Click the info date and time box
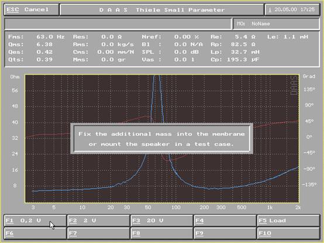324x243 pixels. [292, 9]
